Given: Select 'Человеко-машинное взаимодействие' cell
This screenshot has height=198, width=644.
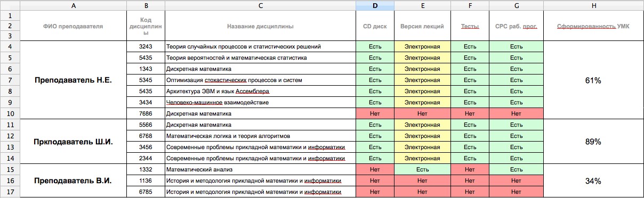Looking at the screenshot, I should point(260,102).
